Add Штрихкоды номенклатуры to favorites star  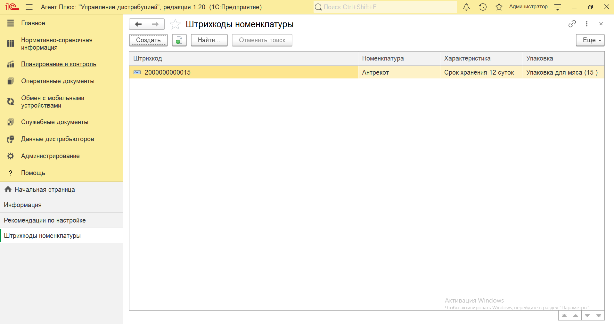pyautogui.click(x=175, y=24)
